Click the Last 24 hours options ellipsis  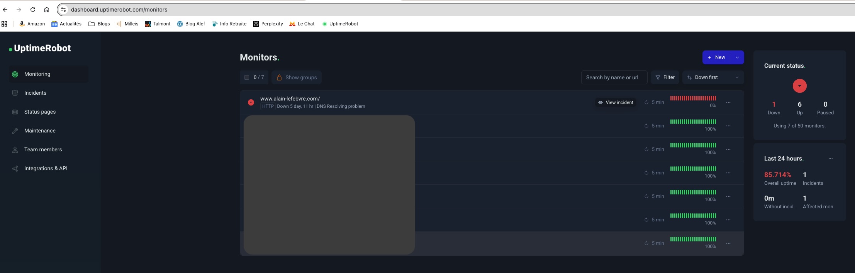tap(830, 159)
